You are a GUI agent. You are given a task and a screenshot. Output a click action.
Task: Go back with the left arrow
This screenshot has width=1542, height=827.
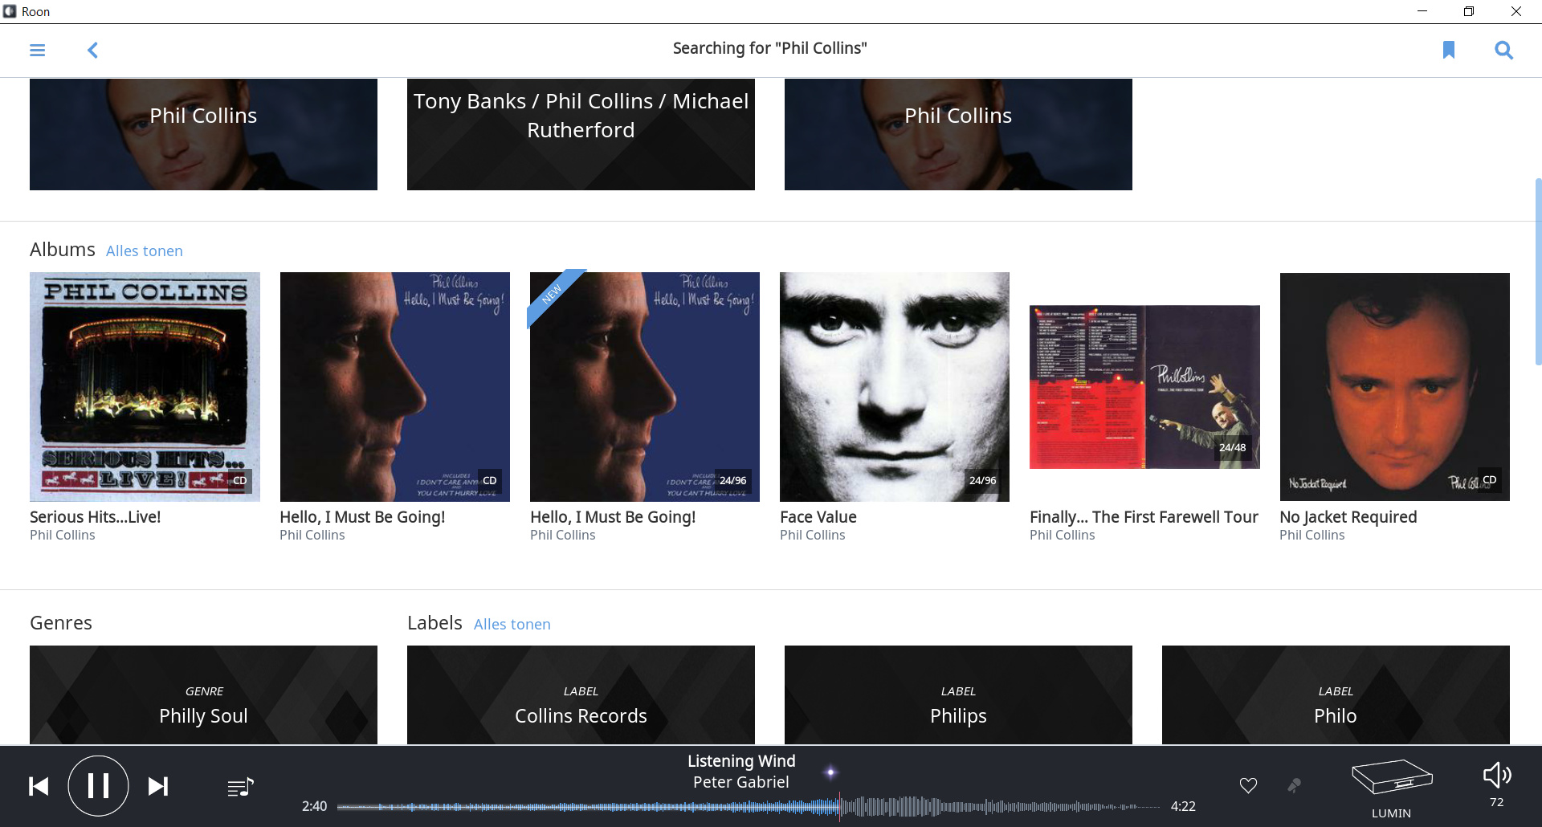(x=92, y=50)
